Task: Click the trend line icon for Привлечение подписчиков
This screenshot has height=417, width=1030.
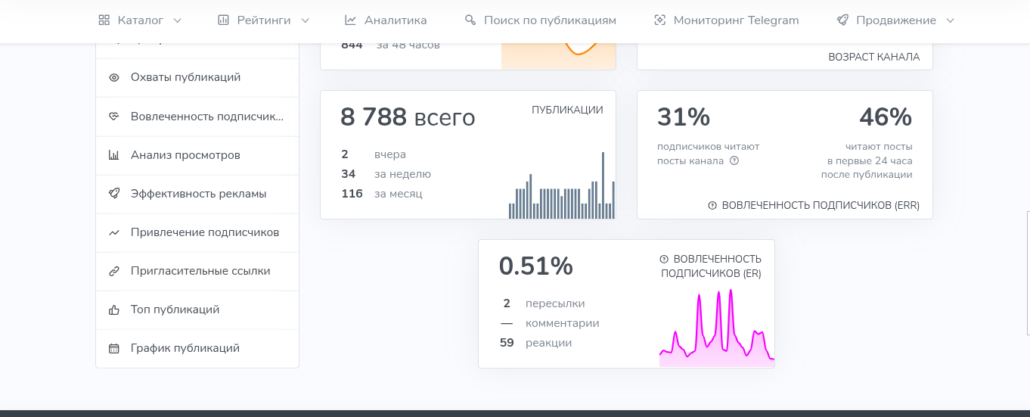Action: click(114, 232)
